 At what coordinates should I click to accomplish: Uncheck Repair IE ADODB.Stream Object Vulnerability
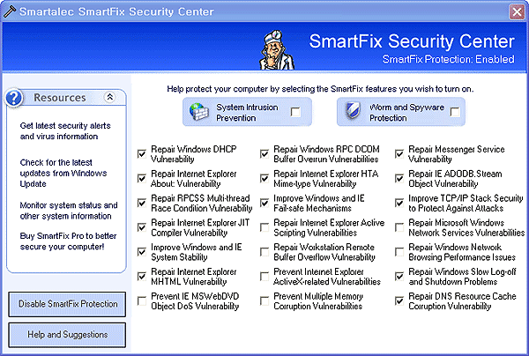point(399,178)
